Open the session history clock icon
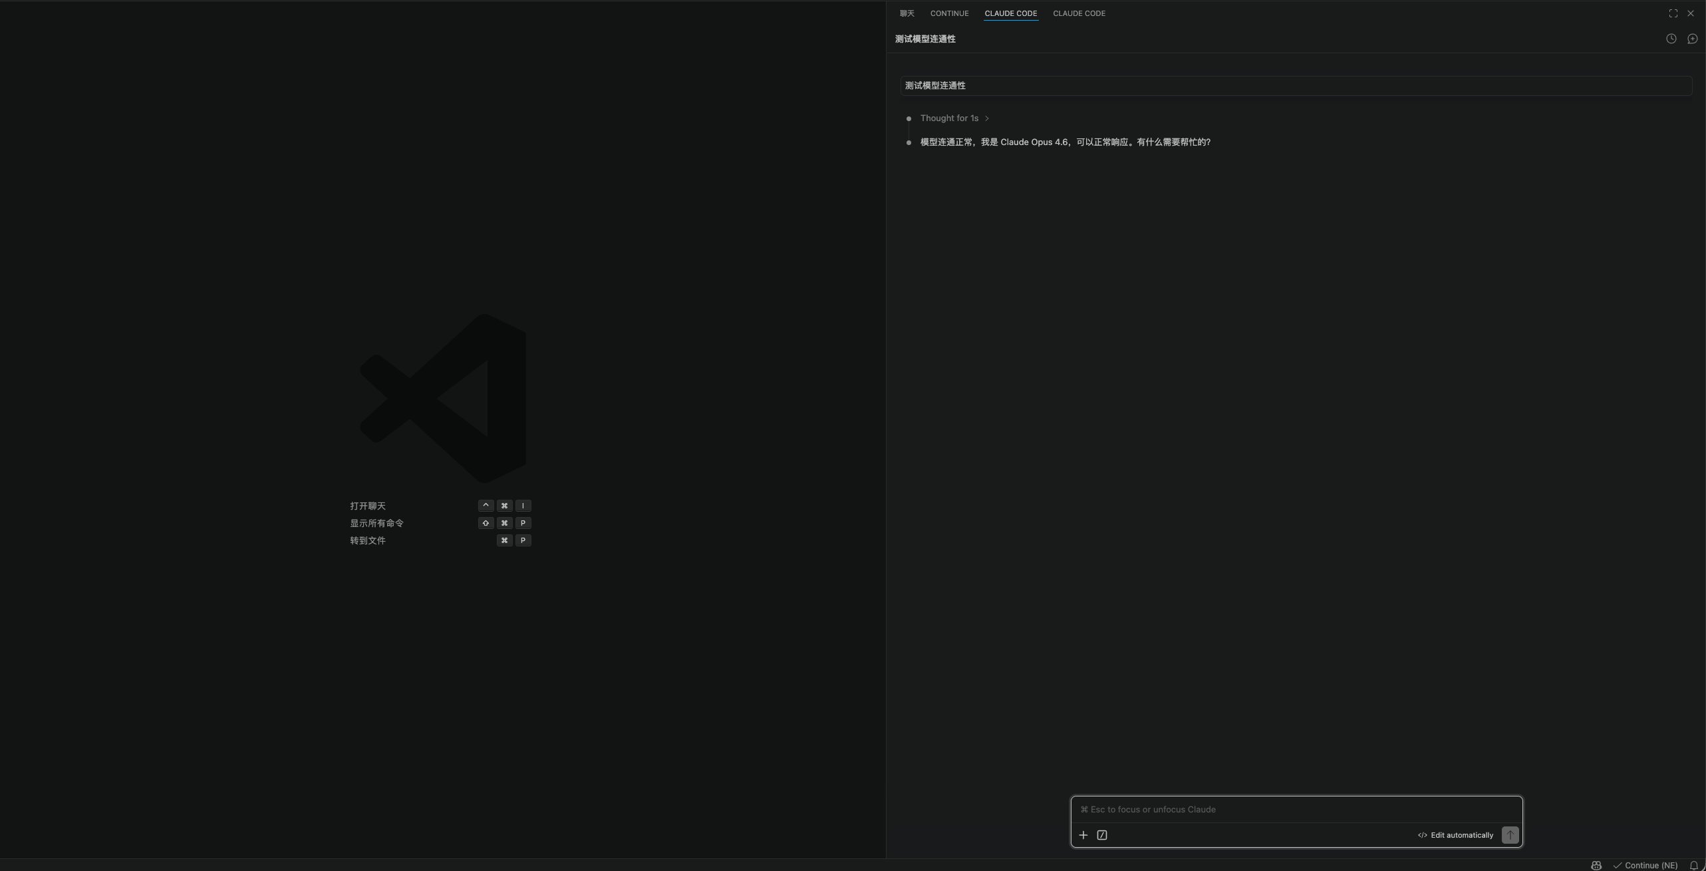Screen dimensions: 1706x871 click(x=1671, y=39)
